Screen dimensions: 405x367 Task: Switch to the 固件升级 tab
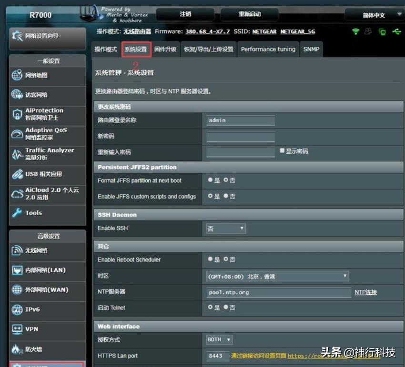(x=165, y=49)
